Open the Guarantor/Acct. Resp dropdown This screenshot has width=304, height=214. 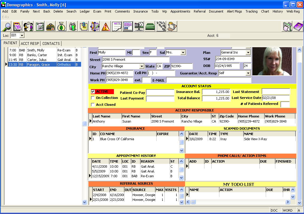click(248, 73)
